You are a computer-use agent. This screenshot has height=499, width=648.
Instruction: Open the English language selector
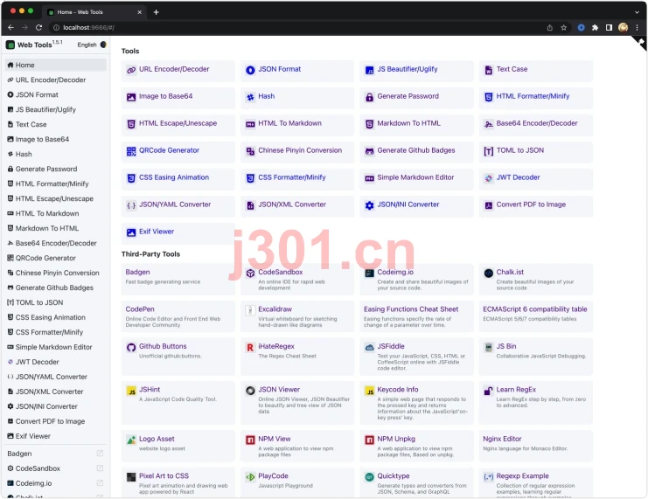(x=87, y=45)
